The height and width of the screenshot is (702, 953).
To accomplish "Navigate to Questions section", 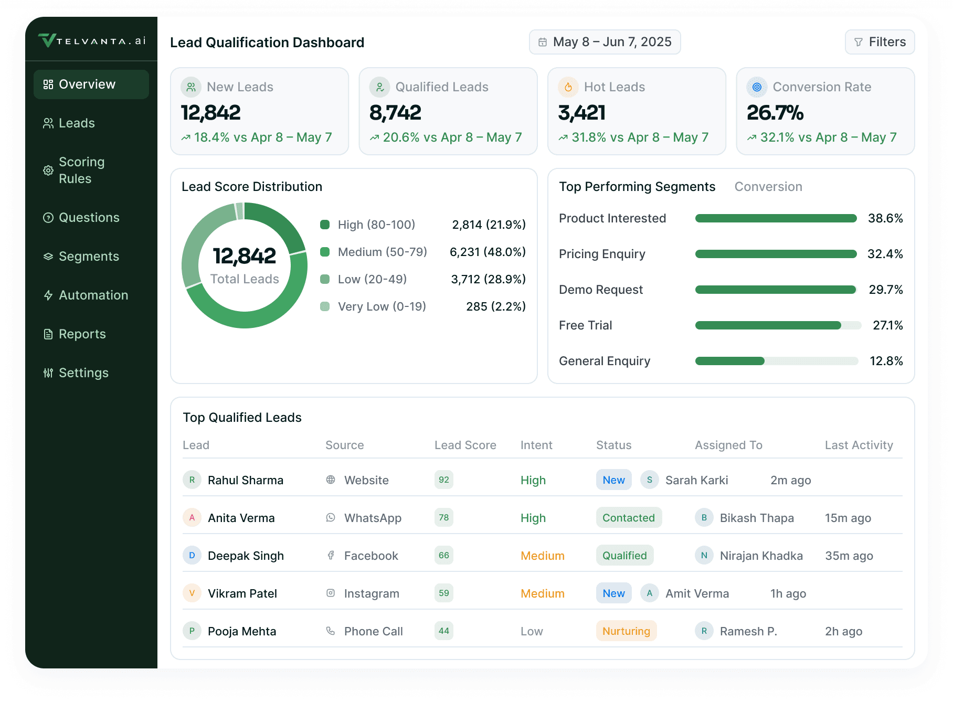I will pos(91,218).
